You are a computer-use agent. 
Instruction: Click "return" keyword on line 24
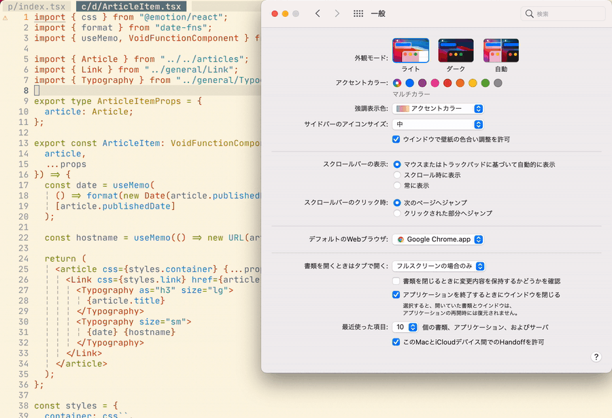[61, 258]
